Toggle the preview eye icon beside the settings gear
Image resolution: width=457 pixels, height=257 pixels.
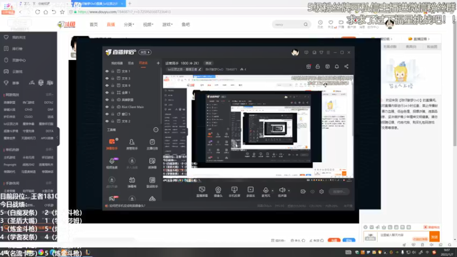312,191
